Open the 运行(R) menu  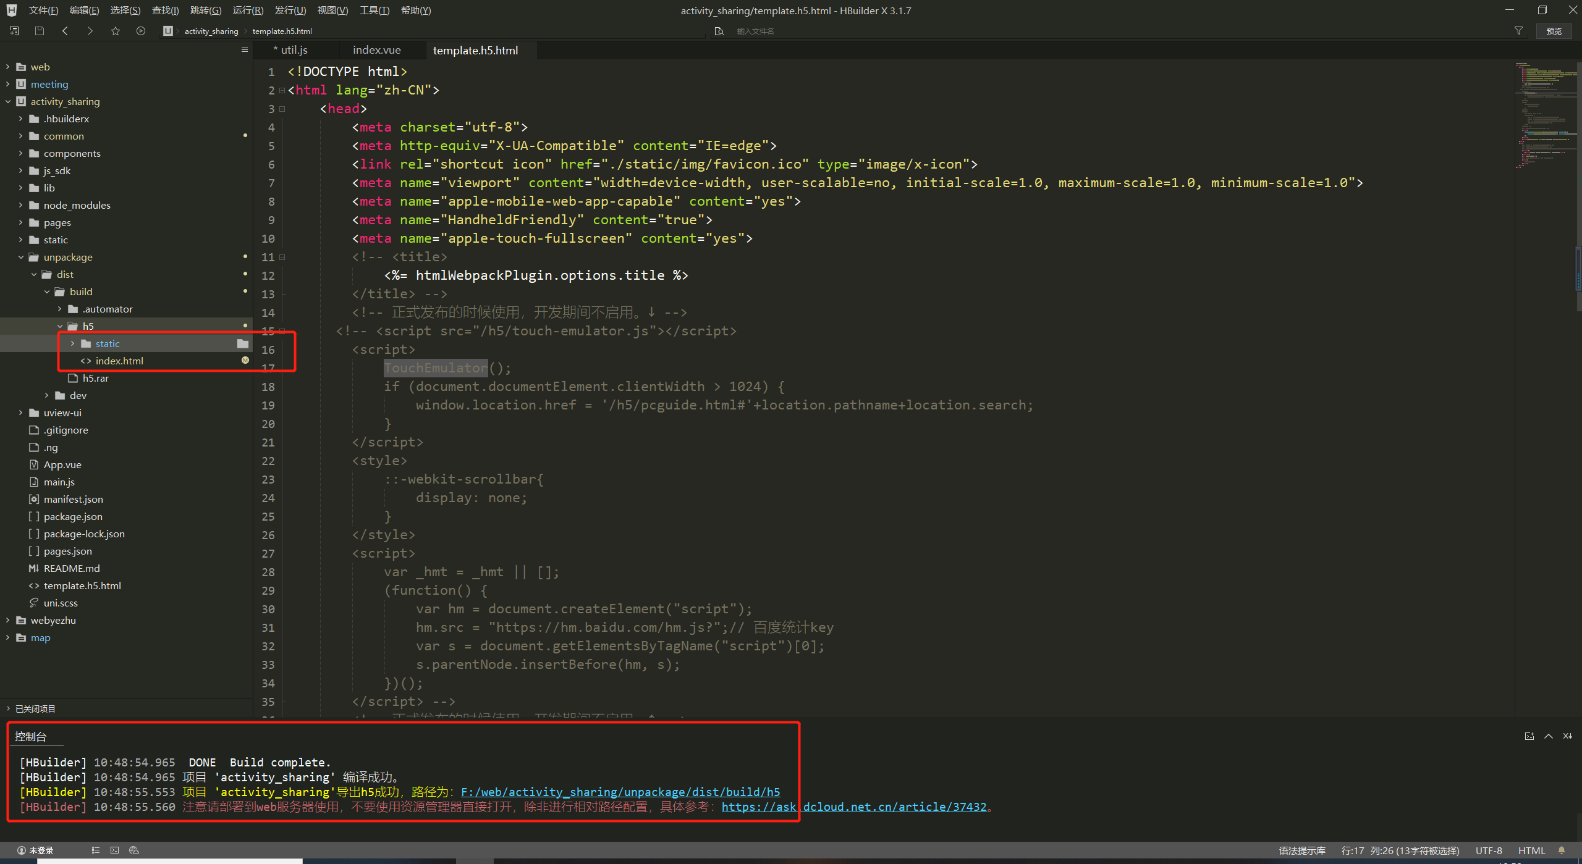[x=248, y=10]
